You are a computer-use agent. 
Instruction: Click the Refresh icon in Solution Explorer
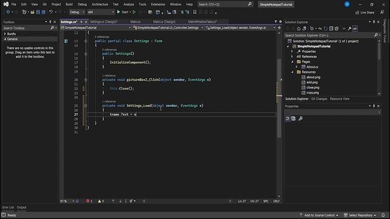[325, 29]
